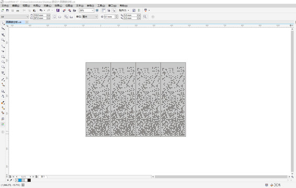
Task: Open the zoom level dropdown showing 26%
Action: pyautogui.click(x=87, y=10)
